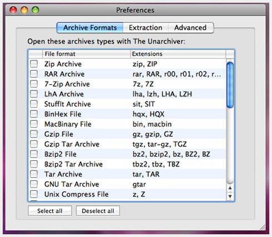
Task: Zoom the Preferences window with green button
Action: click(36, 10)
